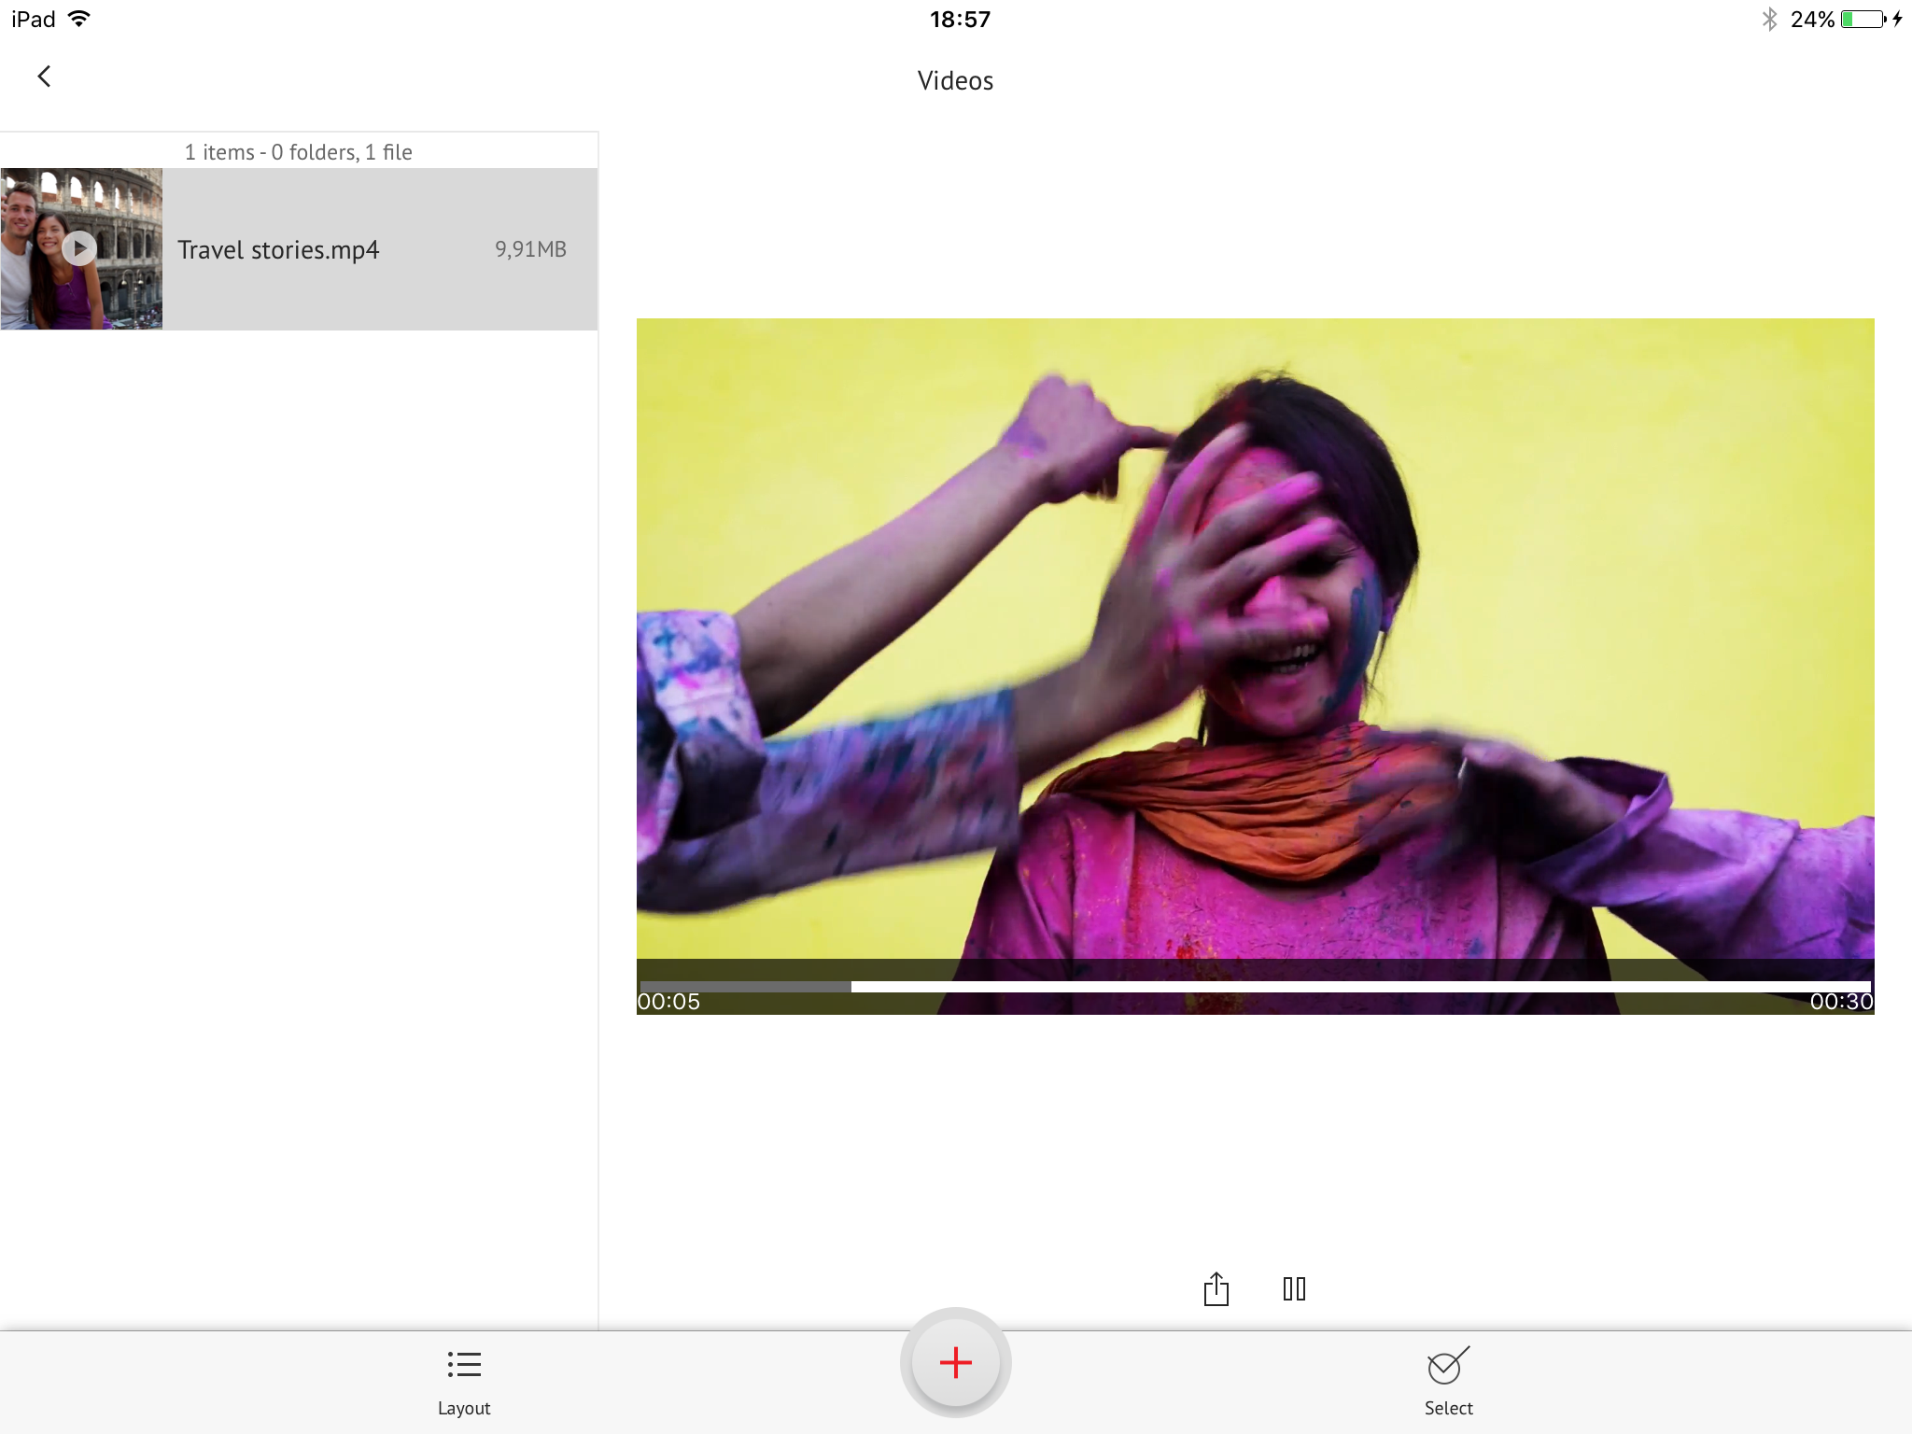Tap the battery indicator in status bar
The width and height of the screenshot is (1912, 1434).
pyautogui.click(x=1863, y=20)
